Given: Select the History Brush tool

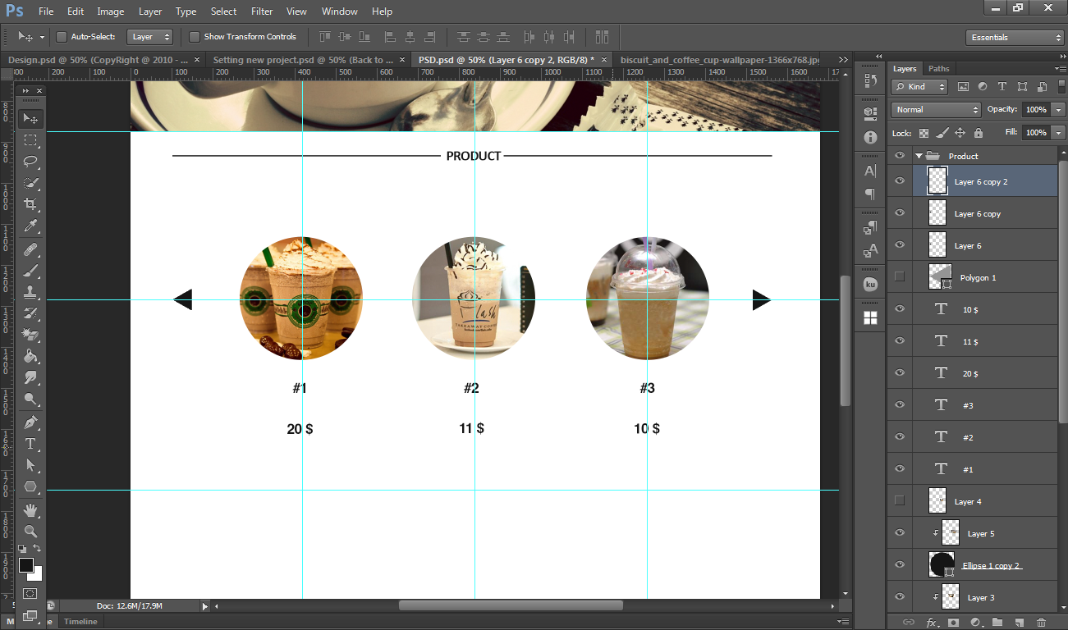Looking at the screenshot, I should click(x=30, y=313).
